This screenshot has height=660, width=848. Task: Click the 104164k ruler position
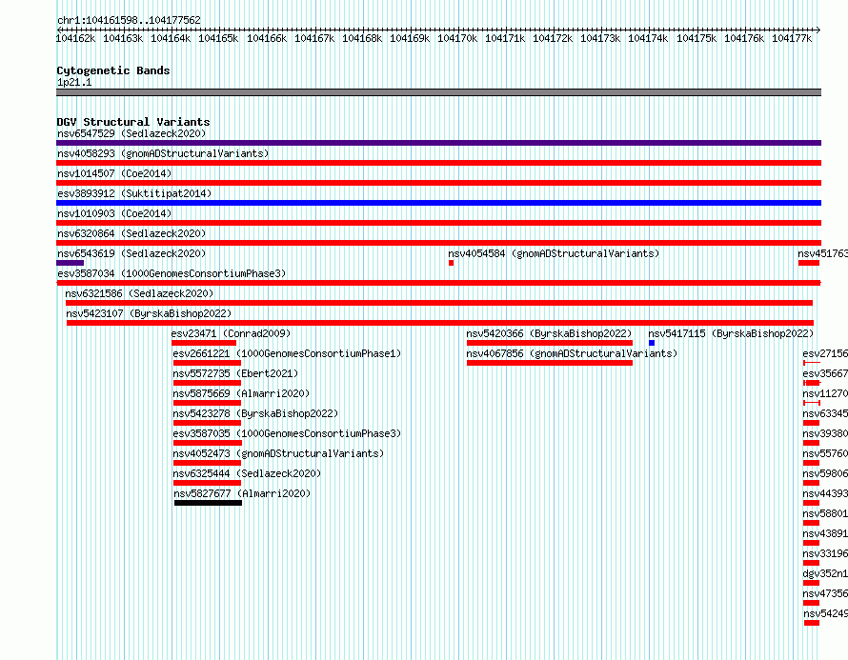pyautogui.click(x=171, y=38)
